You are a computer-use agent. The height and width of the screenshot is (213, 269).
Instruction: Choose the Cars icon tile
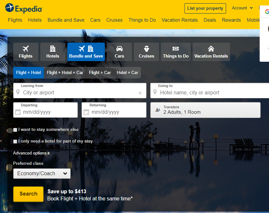[119, 52]
